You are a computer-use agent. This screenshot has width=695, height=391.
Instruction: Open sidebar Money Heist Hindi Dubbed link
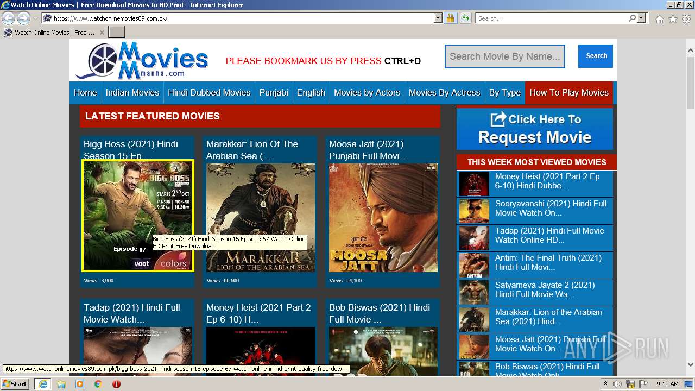(x=547, y=181)
